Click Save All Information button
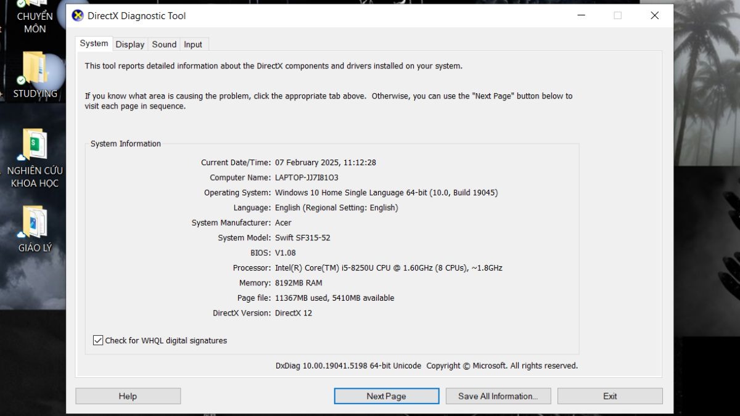 498,396
